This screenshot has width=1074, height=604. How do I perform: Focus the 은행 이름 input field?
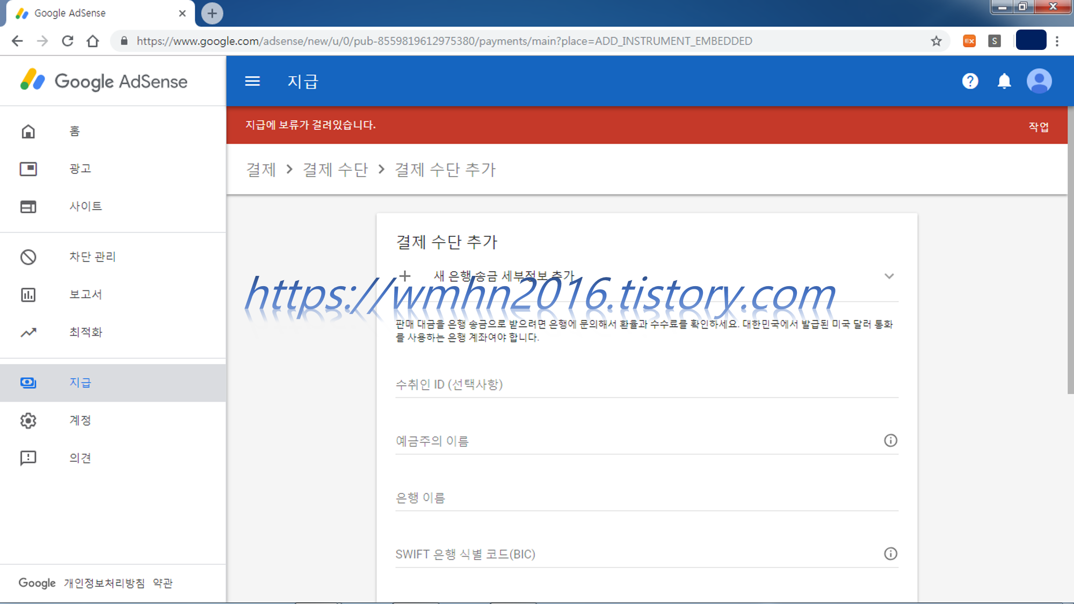[x=647, y=498]
